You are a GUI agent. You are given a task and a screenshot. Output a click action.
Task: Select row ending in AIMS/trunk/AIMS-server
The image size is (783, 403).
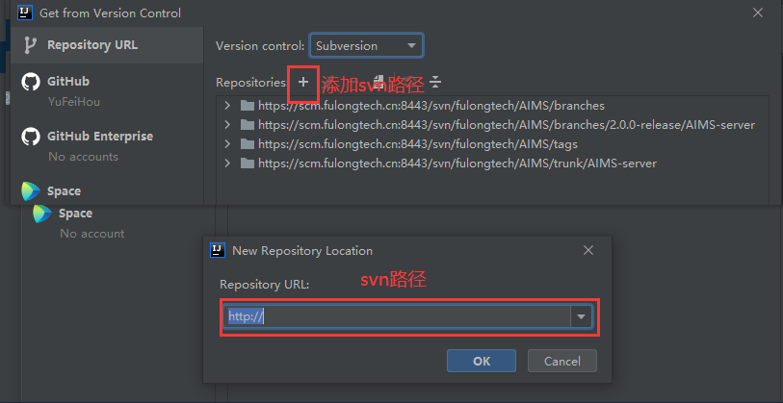(x=493, y=164)
